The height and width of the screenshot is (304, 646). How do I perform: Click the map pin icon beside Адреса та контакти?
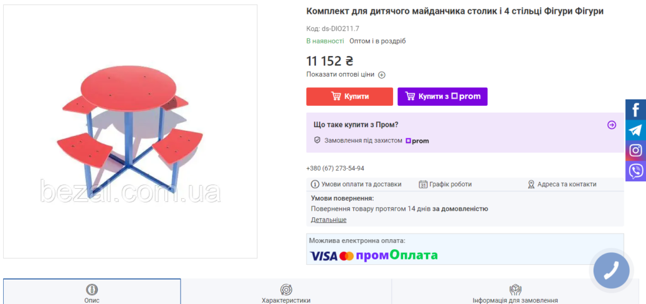531,184
